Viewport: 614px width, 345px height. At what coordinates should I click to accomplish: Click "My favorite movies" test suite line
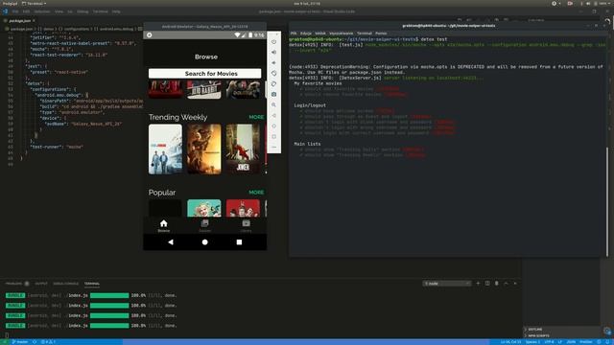coord(318,83)
